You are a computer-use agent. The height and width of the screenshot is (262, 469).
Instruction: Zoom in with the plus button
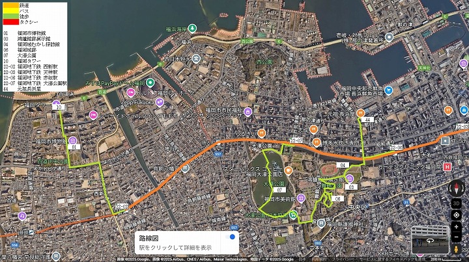(456, 227)
